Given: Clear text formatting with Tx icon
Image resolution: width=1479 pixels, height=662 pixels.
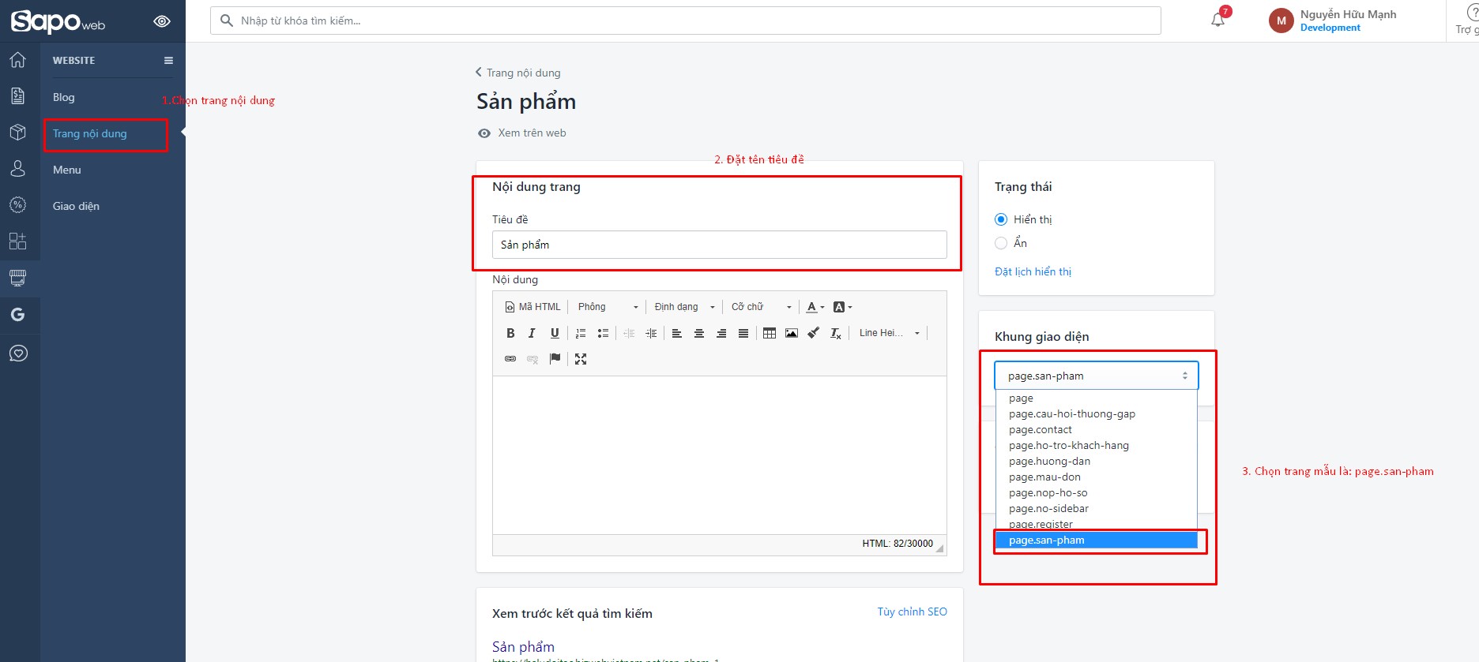Looking at the screenshot, I should click(836, 333).
